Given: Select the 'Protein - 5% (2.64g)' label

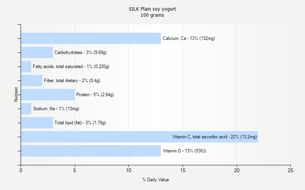Looking at the screenshot, I should [x=95, y=95].
